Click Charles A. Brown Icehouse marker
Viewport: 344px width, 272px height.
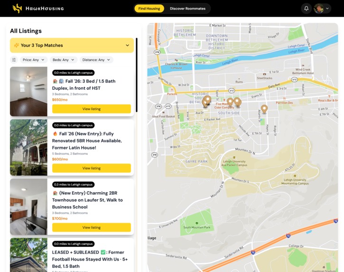176,60
